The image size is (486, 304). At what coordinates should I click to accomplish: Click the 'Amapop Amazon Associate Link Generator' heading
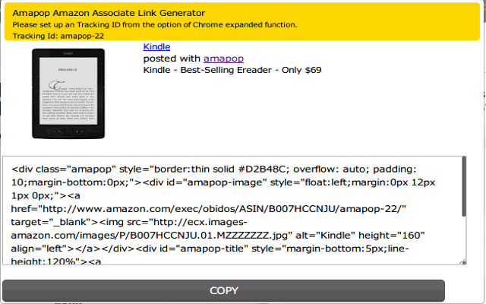pyautogui.click(x=109, y=13)
